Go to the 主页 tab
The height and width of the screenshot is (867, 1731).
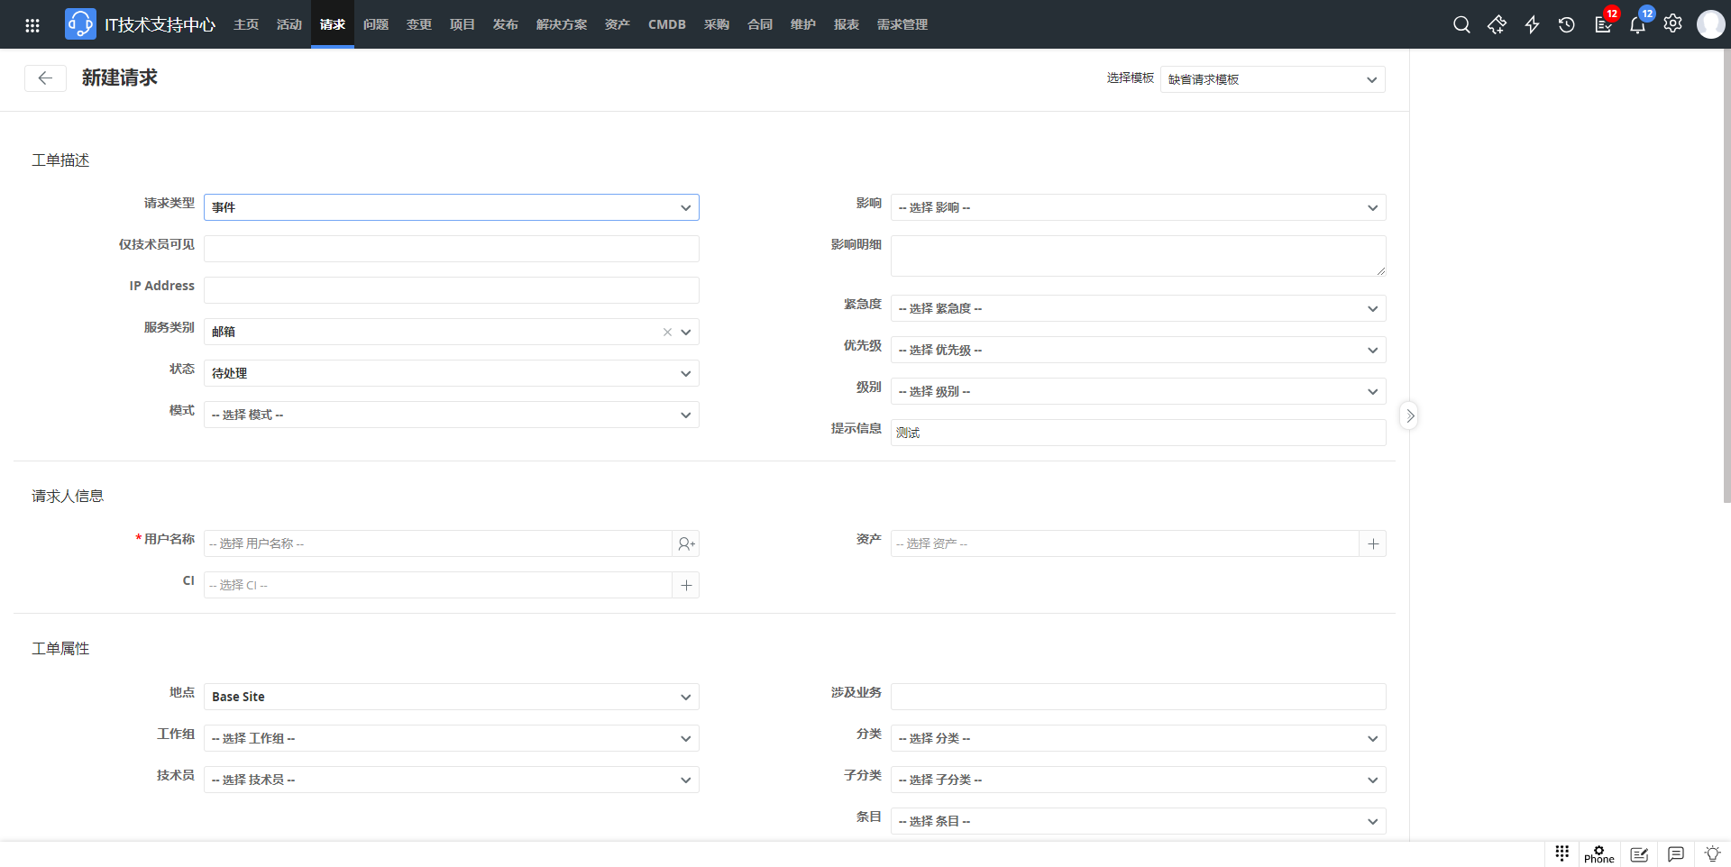tap(246, 24)
